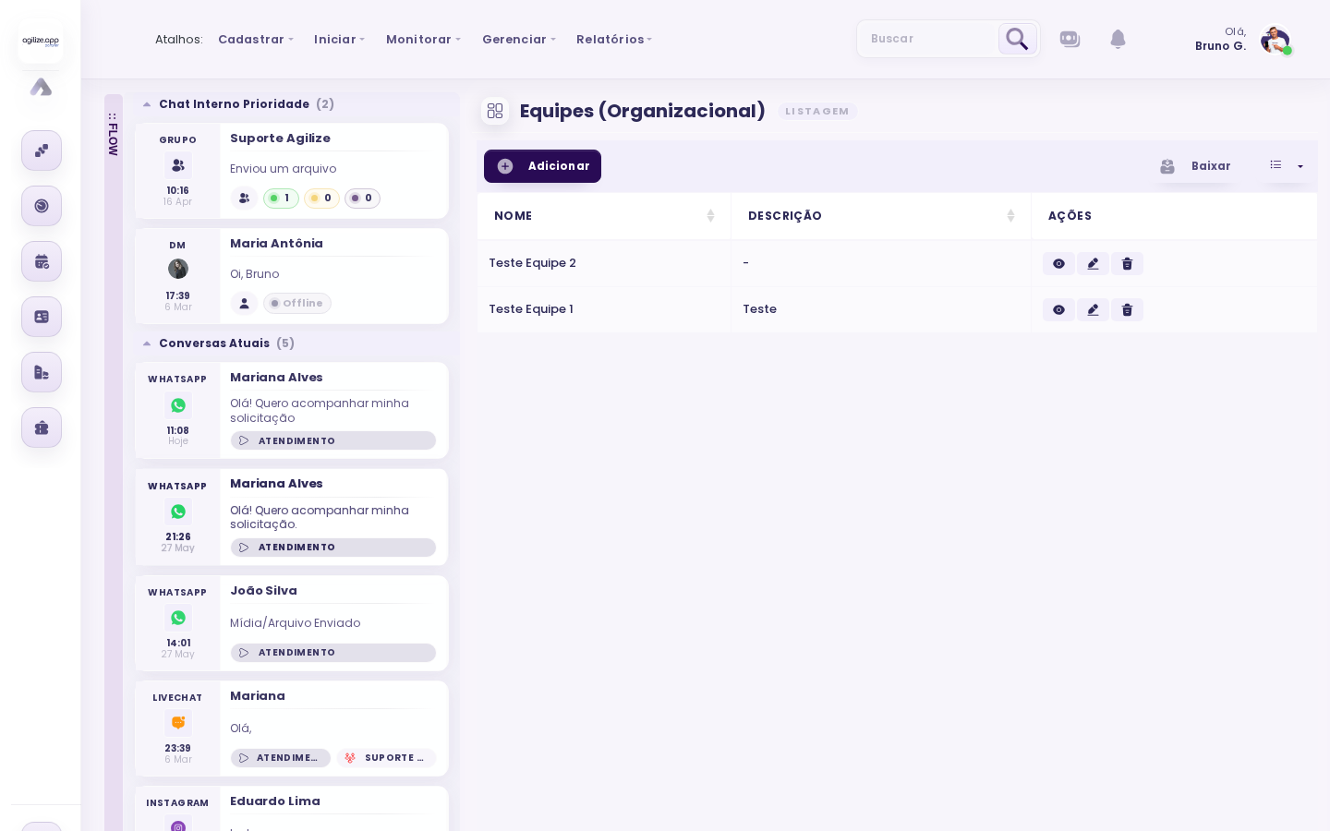
Task: Collapse the Chat Interno Prioridade section
Action: [x=147, y=104]
